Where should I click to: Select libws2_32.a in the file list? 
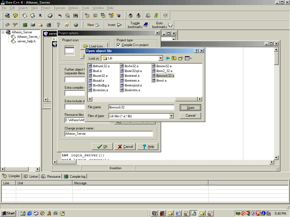coord(164,71)
